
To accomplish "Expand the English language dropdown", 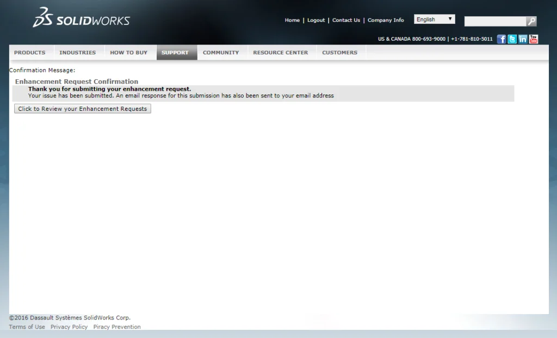I will tap(435, 20).
